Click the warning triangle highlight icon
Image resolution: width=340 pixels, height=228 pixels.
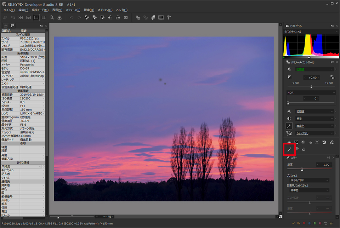(x=59, y=17)
